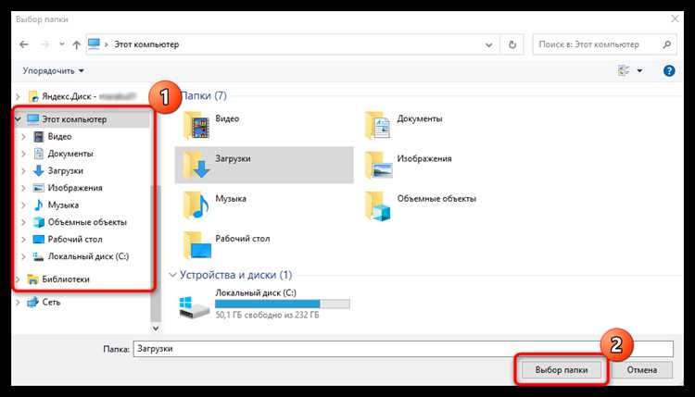This screenshot has height=397, width=695.
Task: Click the drive C free space bar
Action: click(283, 304)
